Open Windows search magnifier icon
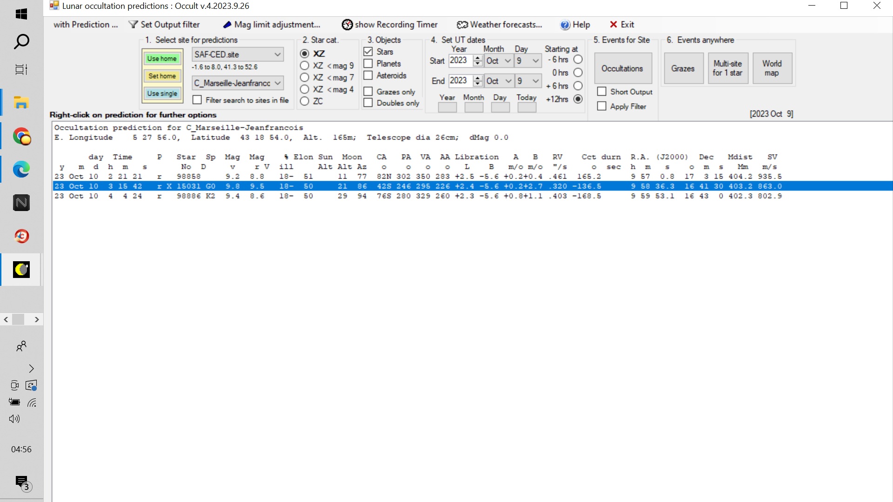This screenshot has width=893, height=502. [x=21, y=42]
